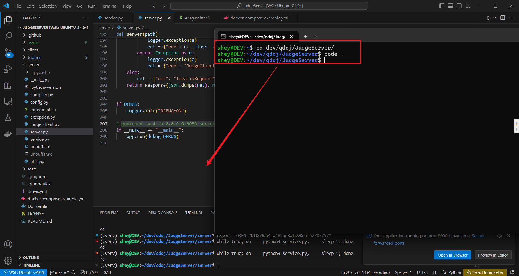Open Source Control view with 1K+ badge
The width and height of the screenshot is (519, 276).
[x=8, y=53]
